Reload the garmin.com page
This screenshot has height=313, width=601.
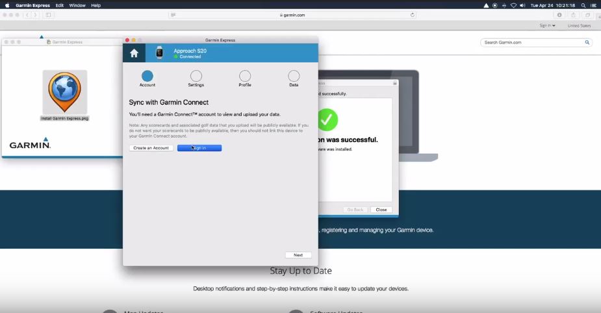[x=413, y=15]
